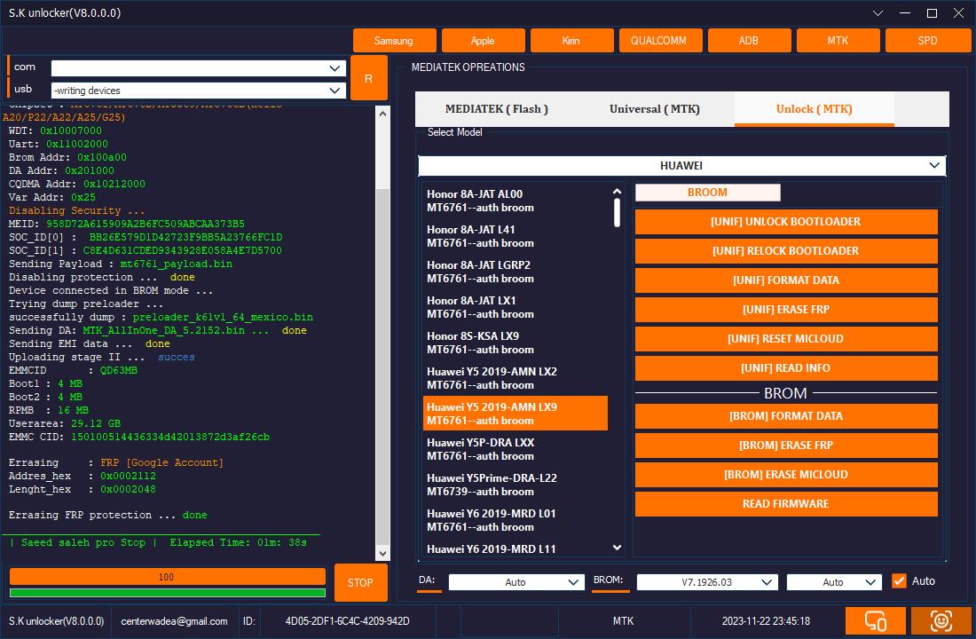Click the orange progress bar showing 100
Screen dimensions: 976x639
[167, 577]
